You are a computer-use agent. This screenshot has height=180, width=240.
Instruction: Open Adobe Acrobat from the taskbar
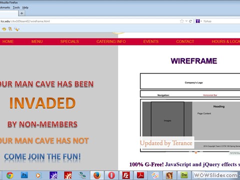140,175
